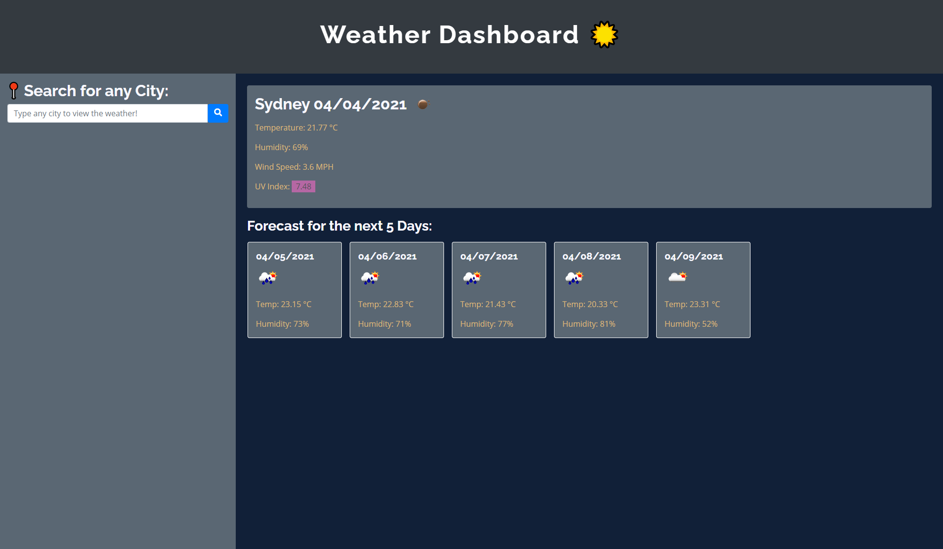Select the UV Index value badge 7.48
The image size is (943, 549).
(304, 186)
